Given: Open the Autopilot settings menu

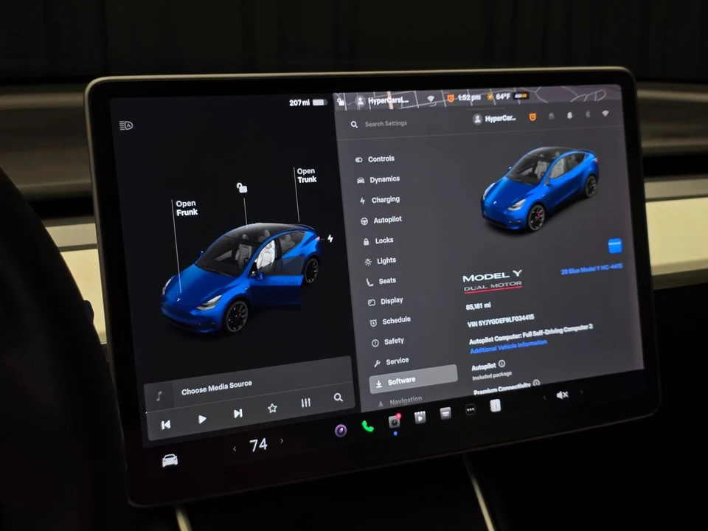Looking at the screenshot, I should (381, 220).
